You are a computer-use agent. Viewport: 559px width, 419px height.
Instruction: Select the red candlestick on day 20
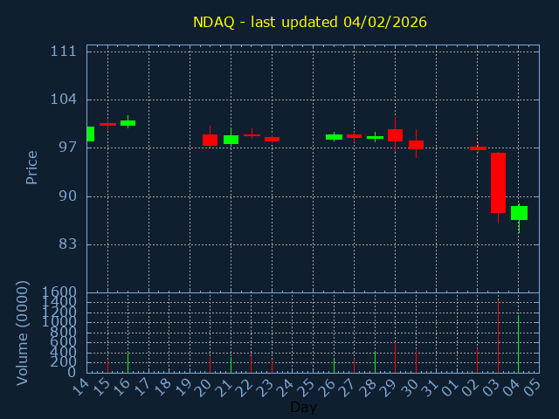coord(210,140)
